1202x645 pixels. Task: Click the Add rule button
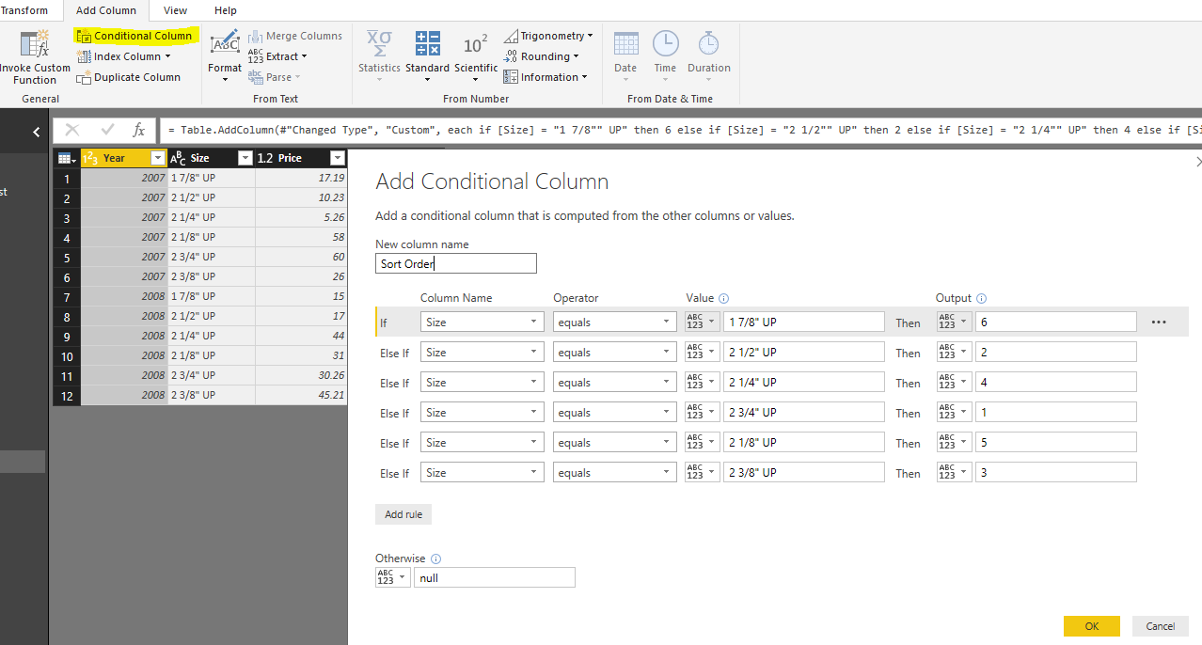tap(403, 514)
